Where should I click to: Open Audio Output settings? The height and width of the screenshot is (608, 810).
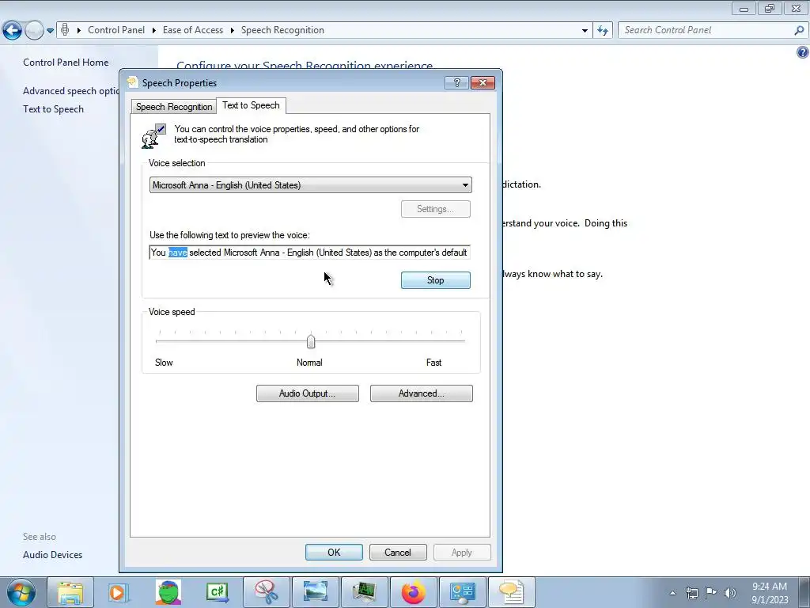pyautogui.click(x=308, y=393)
